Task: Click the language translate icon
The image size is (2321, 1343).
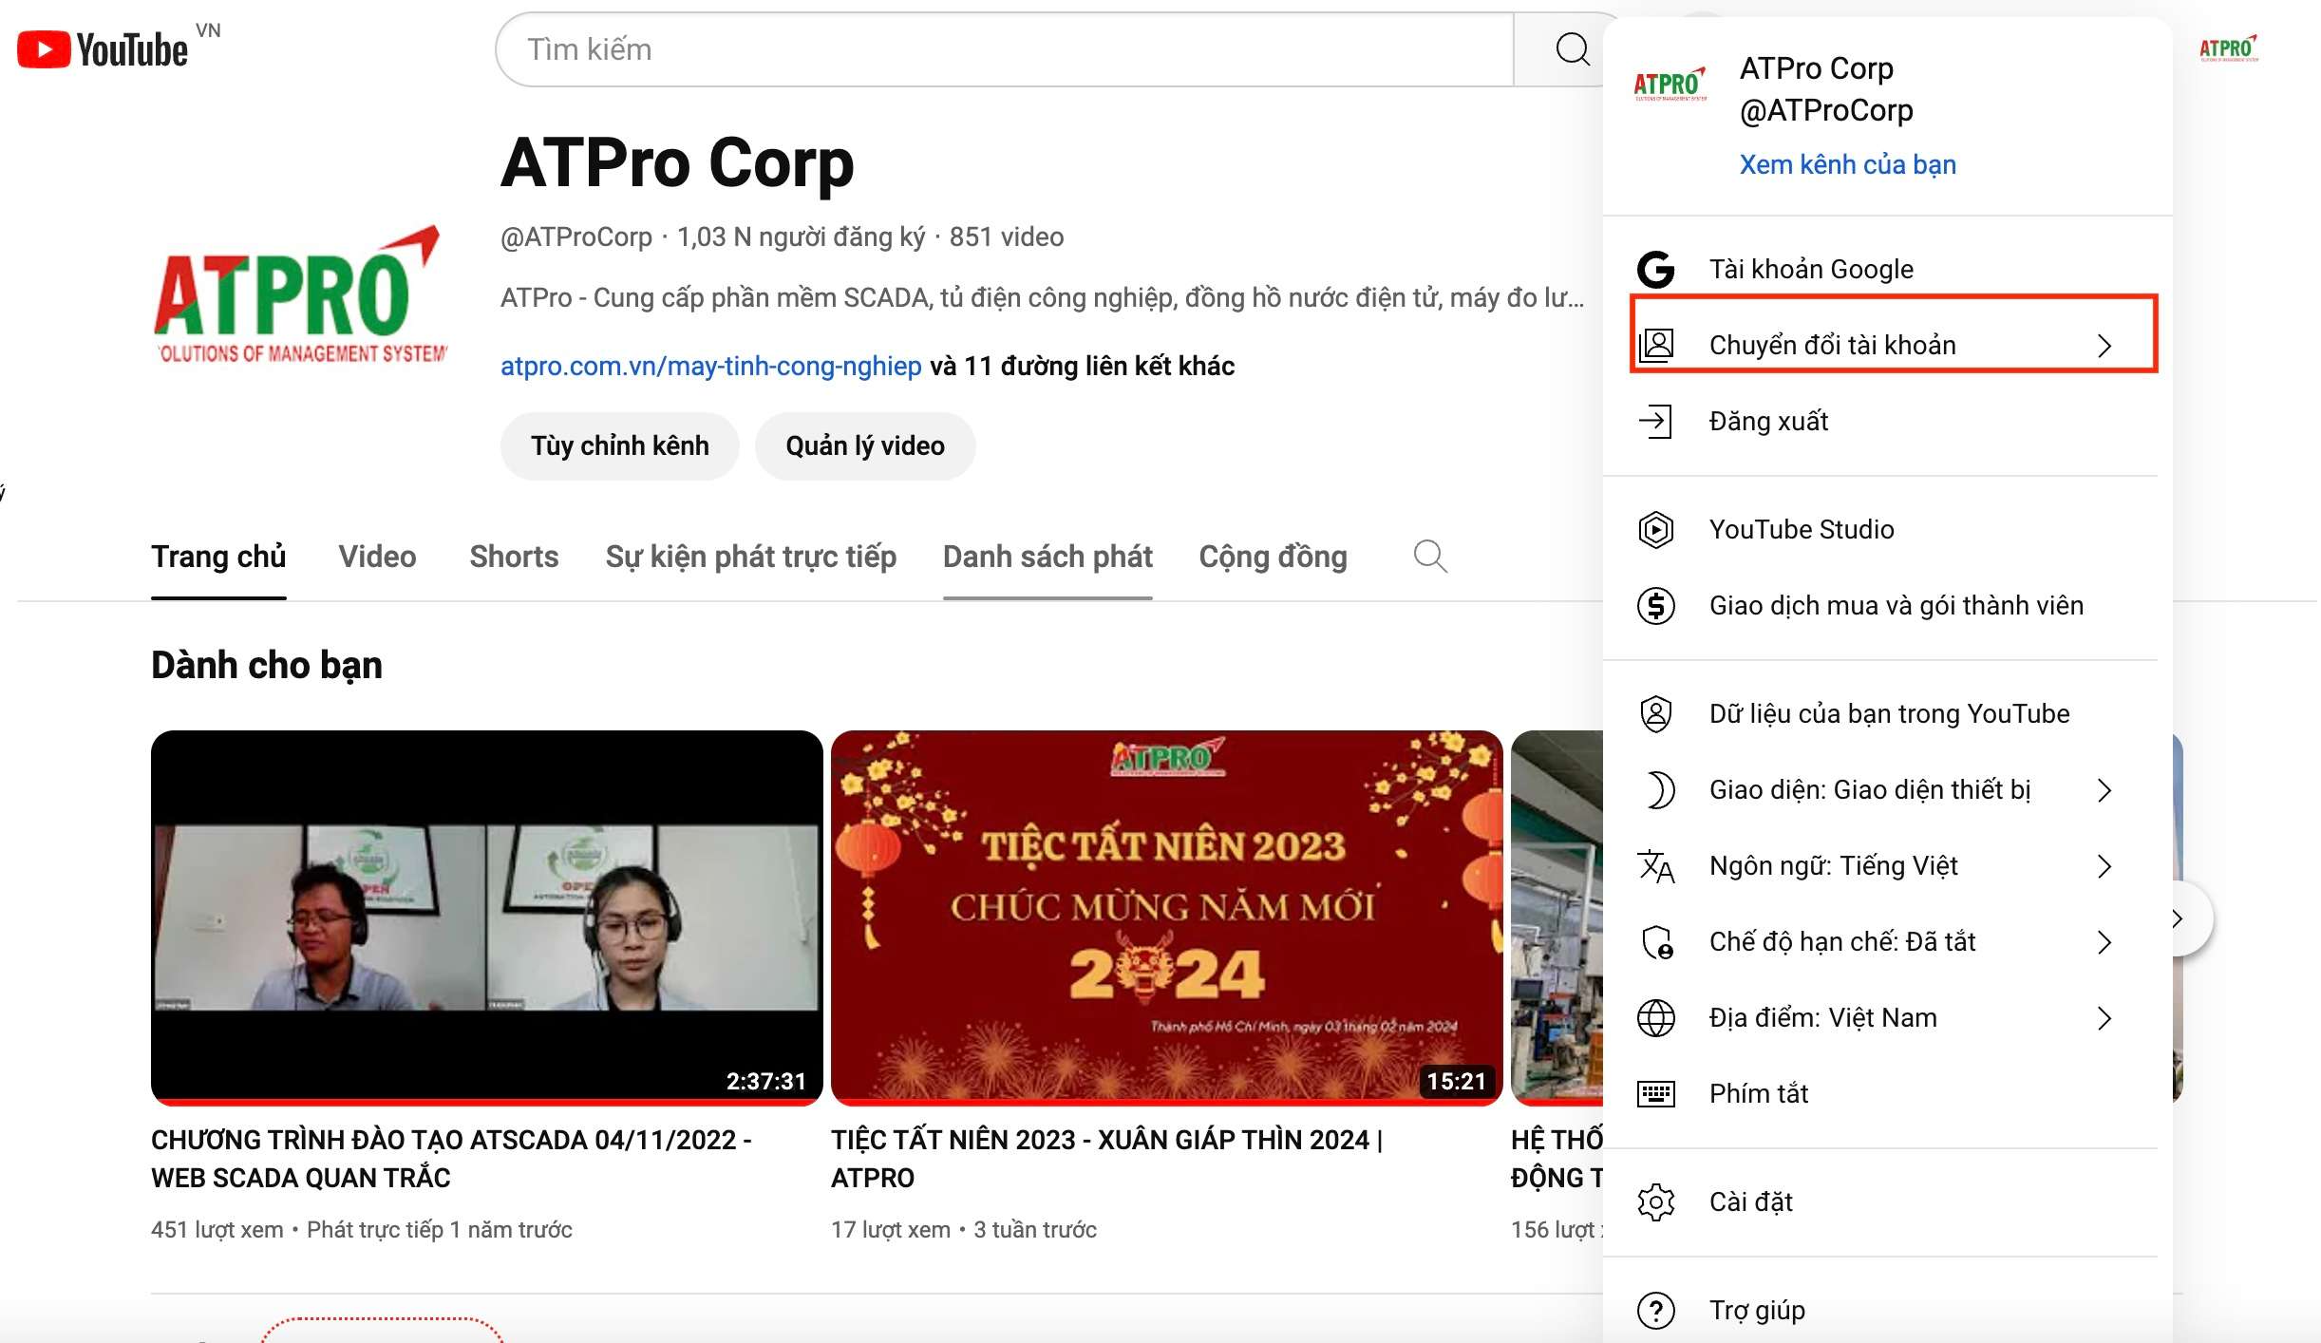Action: (1655, 865)
